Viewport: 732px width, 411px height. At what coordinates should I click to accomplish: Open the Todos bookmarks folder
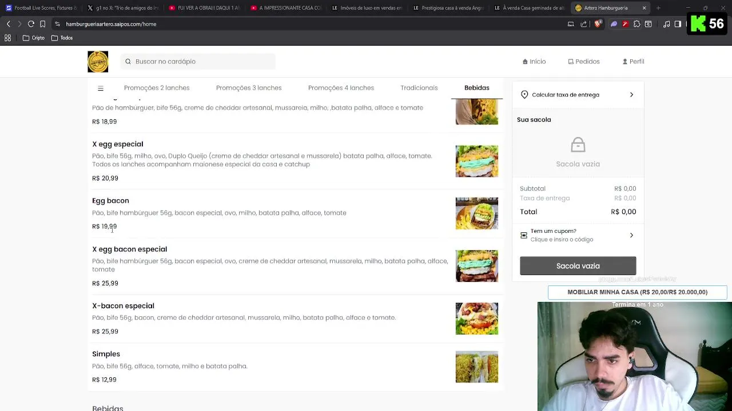coord(62,38)
